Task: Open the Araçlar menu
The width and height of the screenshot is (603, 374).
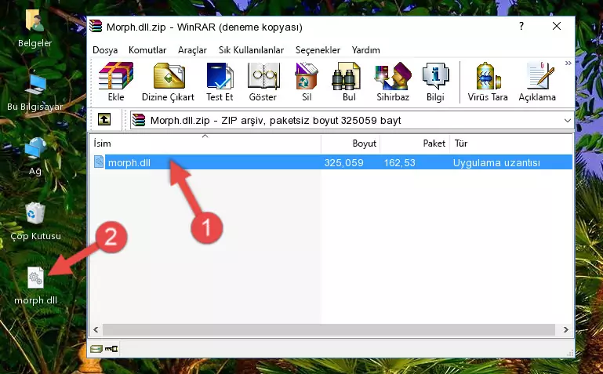Action: click(x=192, y=50)
